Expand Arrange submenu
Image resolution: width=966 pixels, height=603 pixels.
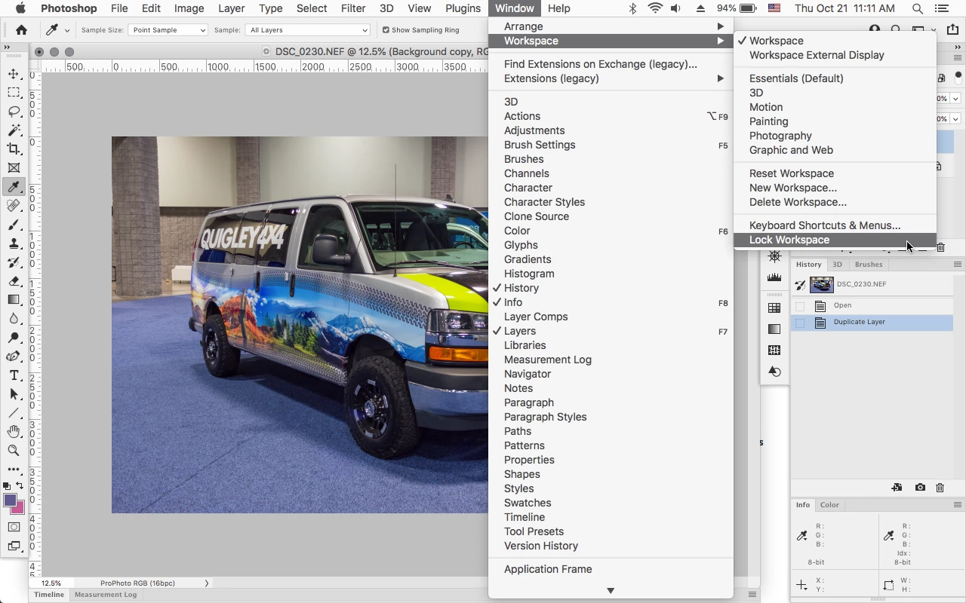click(x=611, y=26)
